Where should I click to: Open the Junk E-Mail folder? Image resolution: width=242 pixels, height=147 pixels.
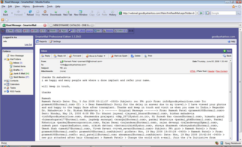(19, 74)
